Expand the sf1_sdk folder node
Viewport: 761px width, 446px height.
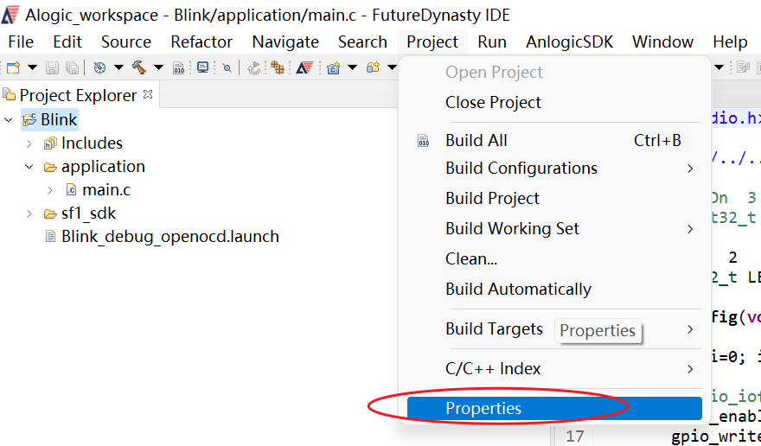coord(29,213)
